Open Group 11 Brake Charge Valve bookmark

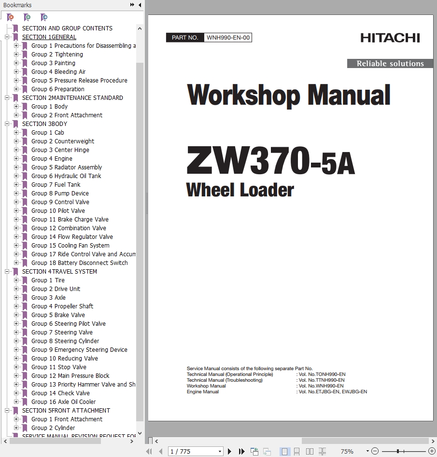pyautogui.click(x=70, y=220)
